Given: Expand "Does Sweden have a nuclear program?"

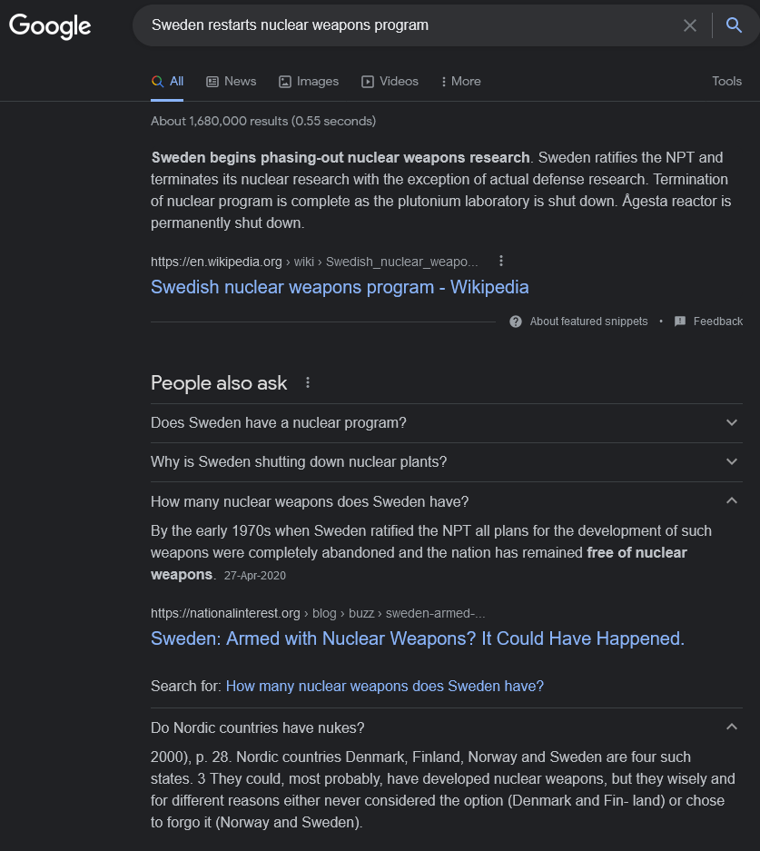Looking at the screenshot, I should point(732,423).
